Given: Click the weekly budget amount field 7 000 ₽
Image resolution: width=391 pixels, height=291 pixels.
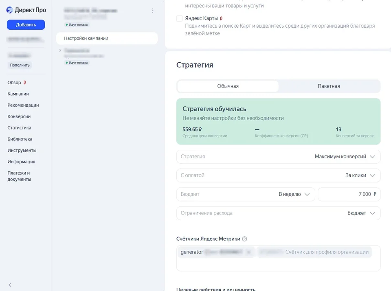Looking at the screenshot, I should [349, 194].
